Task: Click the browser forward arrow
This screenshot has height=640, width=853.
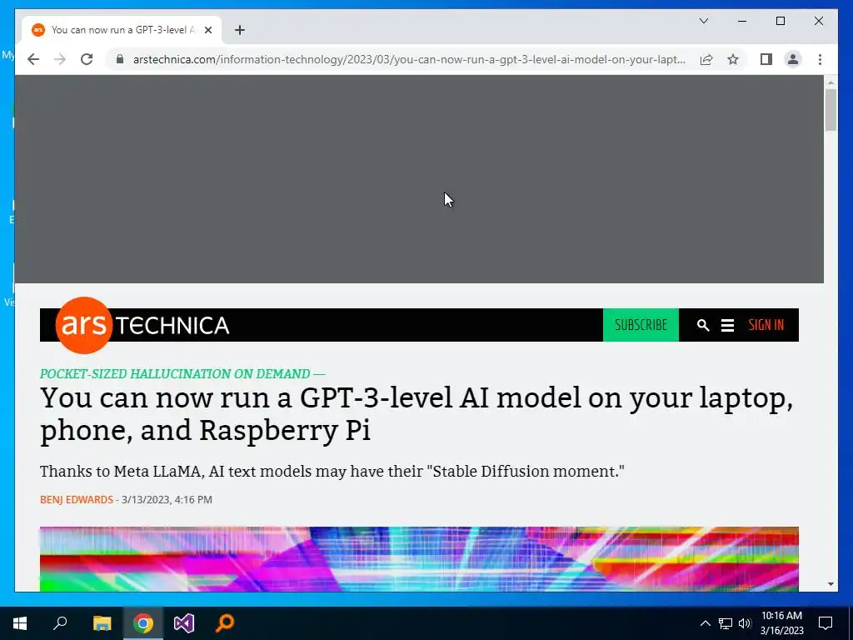Action: [60, 59]
